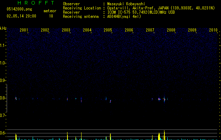Viewport: 221px width, 140px height.
Task: Click the 'Receiving antenna' label
Action: 81,16
